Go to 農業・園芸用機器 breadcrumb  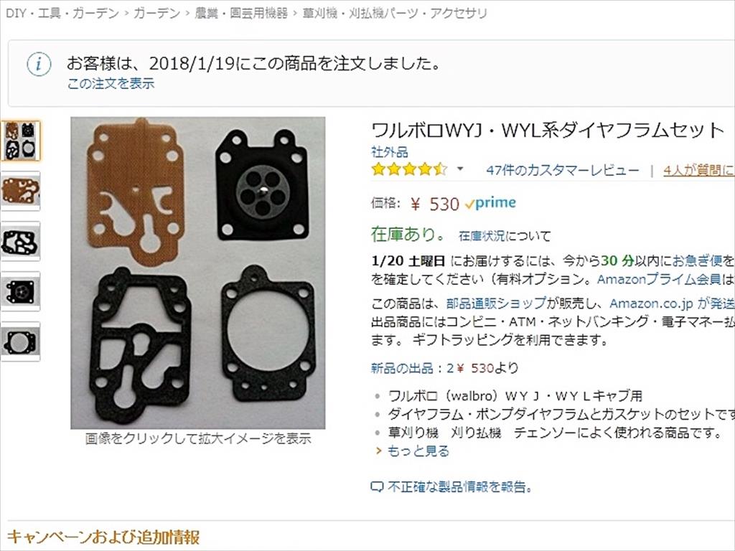(x=241, y=13)
